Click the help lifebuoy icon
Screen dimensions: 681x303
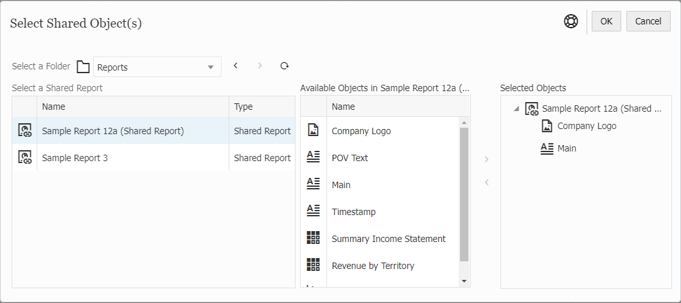pos(571,21)
